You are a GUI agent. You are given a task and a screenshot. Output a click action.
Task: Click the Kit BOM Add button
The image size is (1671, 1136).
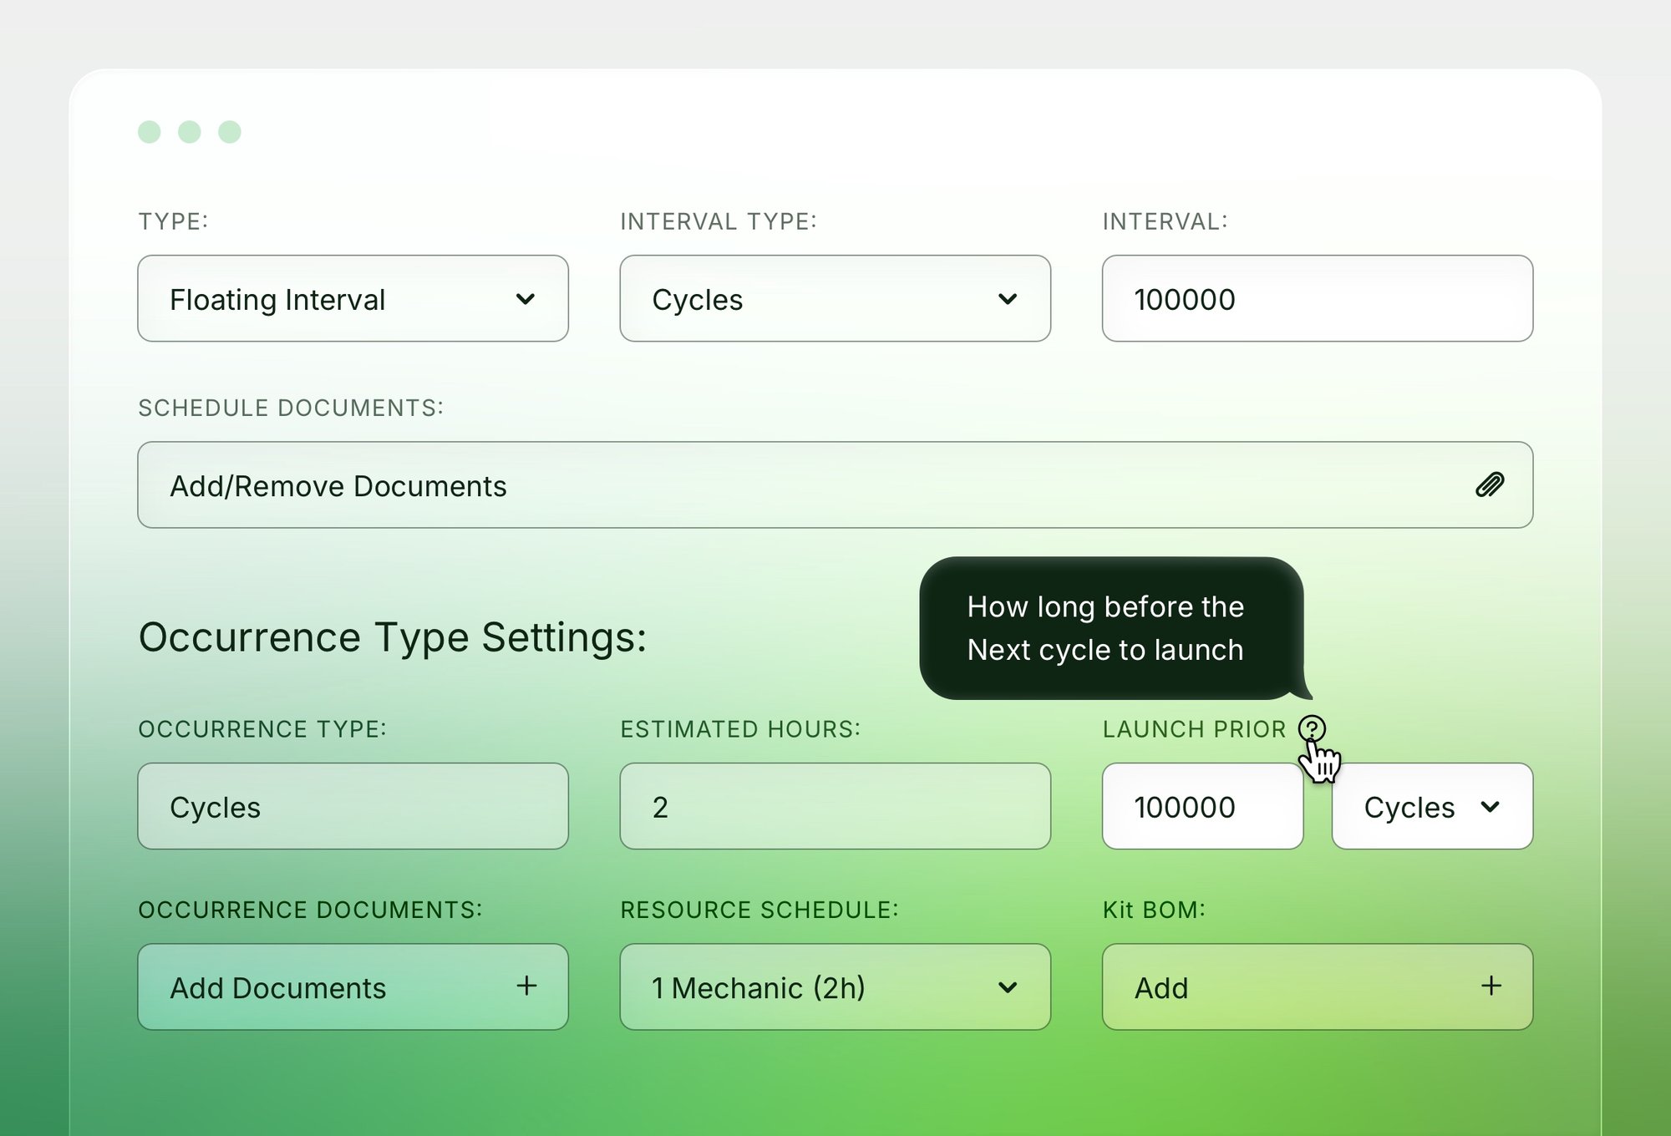point(1317,986)
